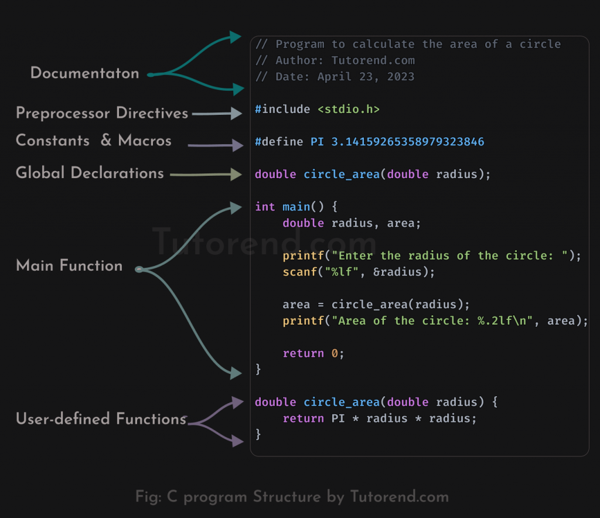This screenshot has width=600, height=518.
Task: Click the Documentaton label
Action: (84, 73)
